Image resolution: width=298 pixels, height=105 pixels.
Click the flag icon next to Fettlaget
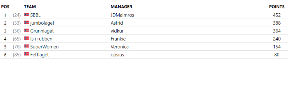click(x=26, y=54)
